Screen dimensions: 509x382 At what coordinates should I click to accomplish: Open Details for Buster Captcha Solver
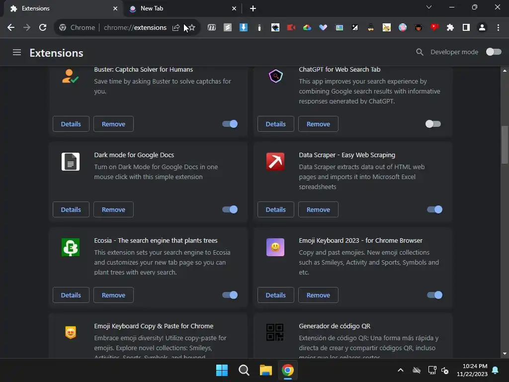pos(71,124)
